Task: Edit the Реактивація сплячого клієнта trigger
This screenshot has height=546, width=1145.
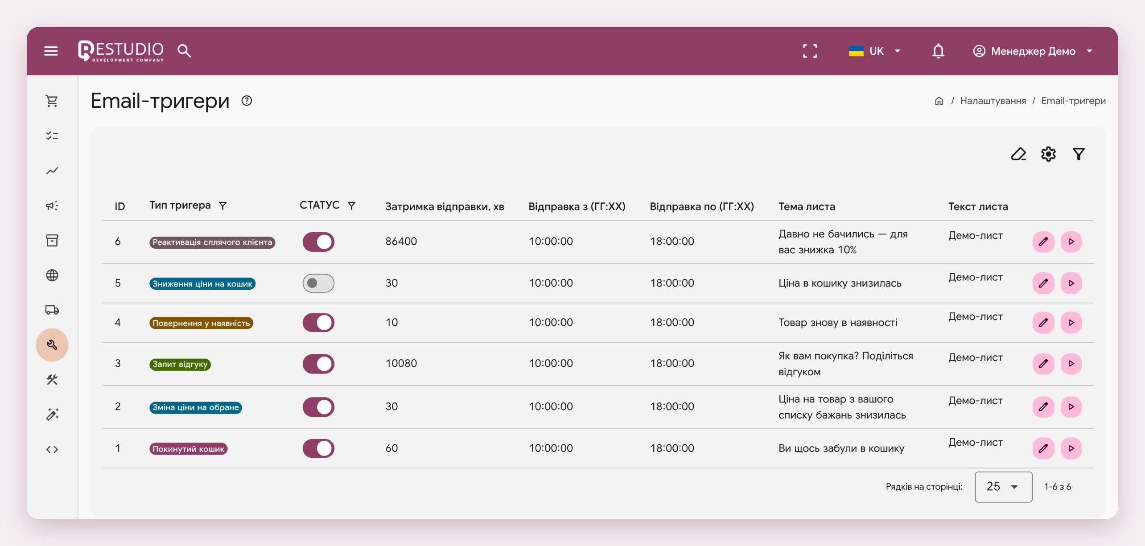Action: 1043,242
